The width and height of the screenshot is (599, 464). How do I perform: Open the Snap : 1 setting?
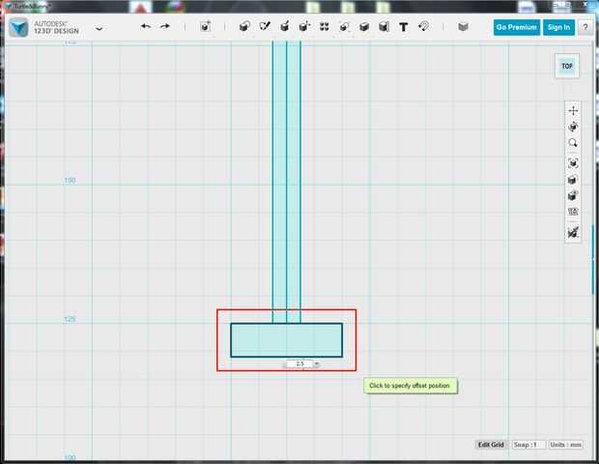528,445
